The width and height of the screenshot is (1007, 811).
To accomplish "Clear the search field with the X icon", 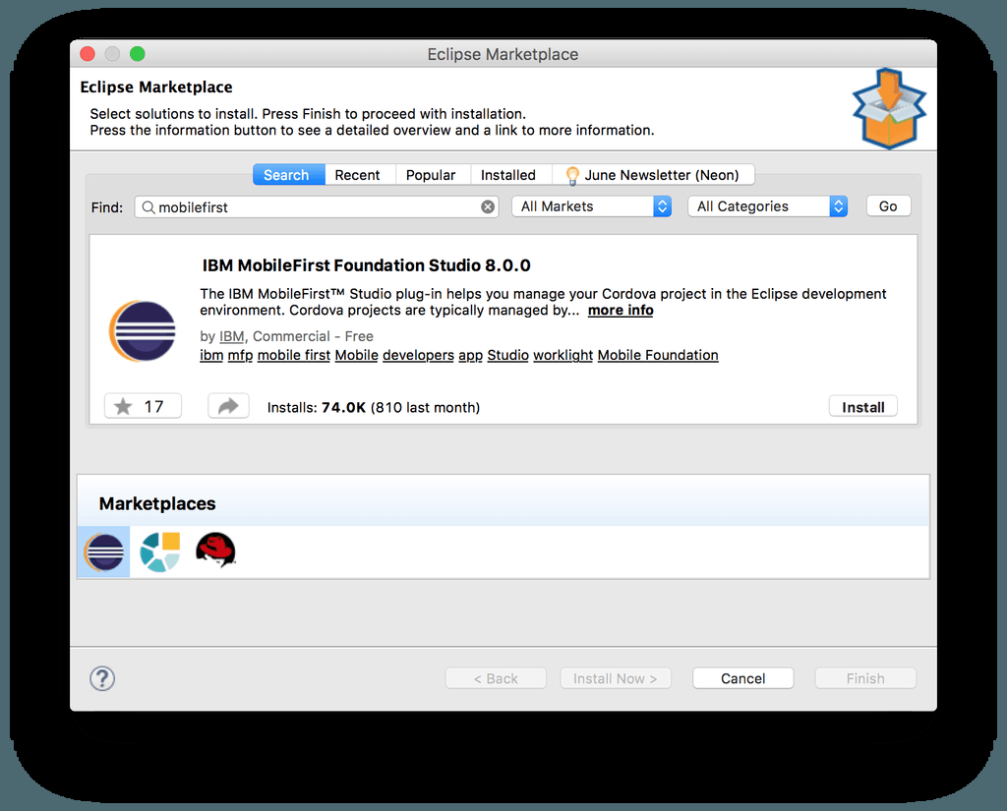I will (x=488, y=206).
